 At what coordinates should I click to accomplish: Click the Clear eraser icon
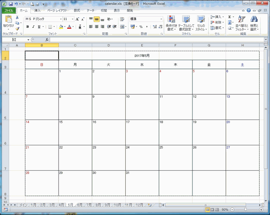click(230, 28)
